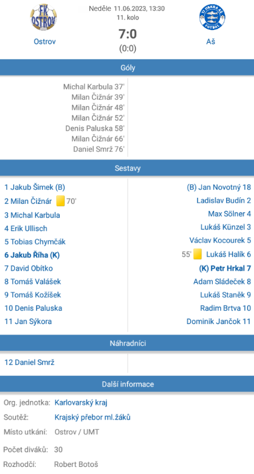The height and width of the screenshot is (474, 254).
Task: Click the Jiskra Aš club logo
Action: pyautogui.click(x=212, y=17)
